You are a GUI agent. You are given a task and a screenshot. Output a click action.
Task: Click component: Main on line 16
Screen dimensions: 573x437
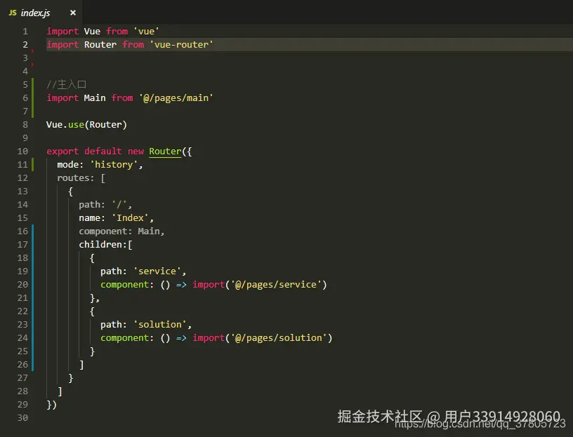(x=121, y=231)
